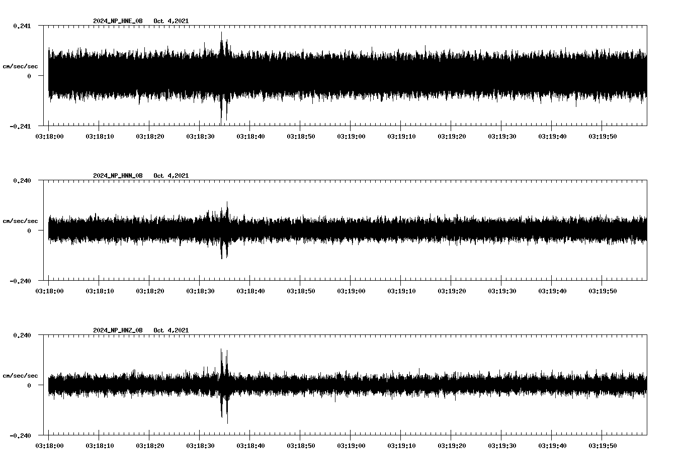Click 03:19:50 label under HNZ plot
Screen dimensions: 683x464
(x=603, y=445)
